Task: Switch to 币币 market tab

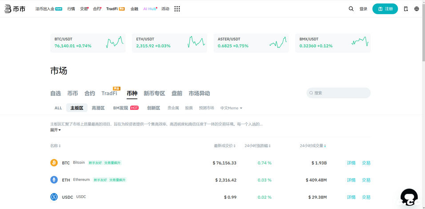Action: pyautogui.click(x=72, y=93)
